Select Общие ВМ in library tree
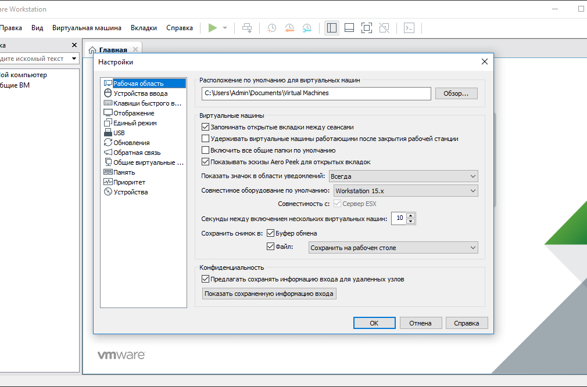587x387 pixels. click(x=15, y=85)
